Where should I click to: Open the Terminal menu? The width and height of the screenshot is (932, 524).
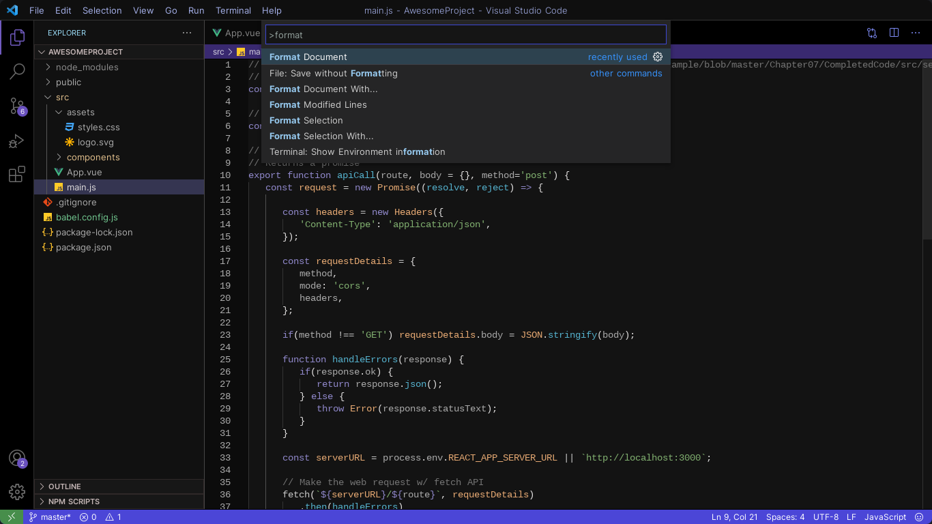click(x=233, y=10)
